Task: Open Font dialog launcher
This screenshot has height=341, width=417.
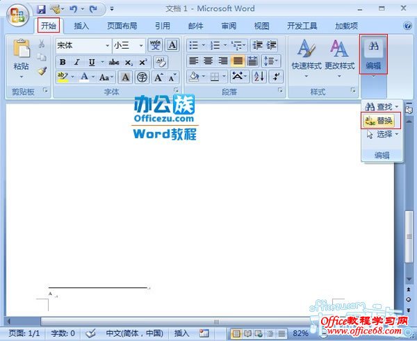Action: coord(176,90)
